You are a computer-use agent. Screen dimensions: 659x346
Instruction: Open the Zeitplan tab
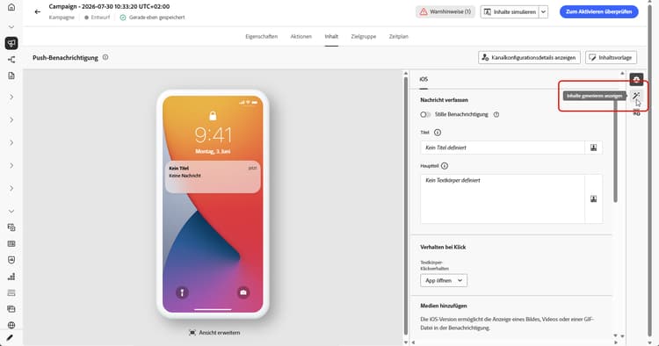(x=398, y=37)
